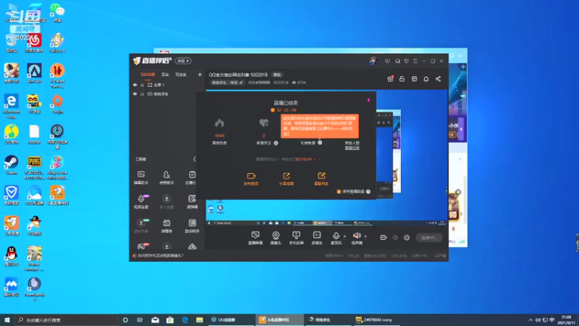Click the layout grid icon in the stream header

414,79
